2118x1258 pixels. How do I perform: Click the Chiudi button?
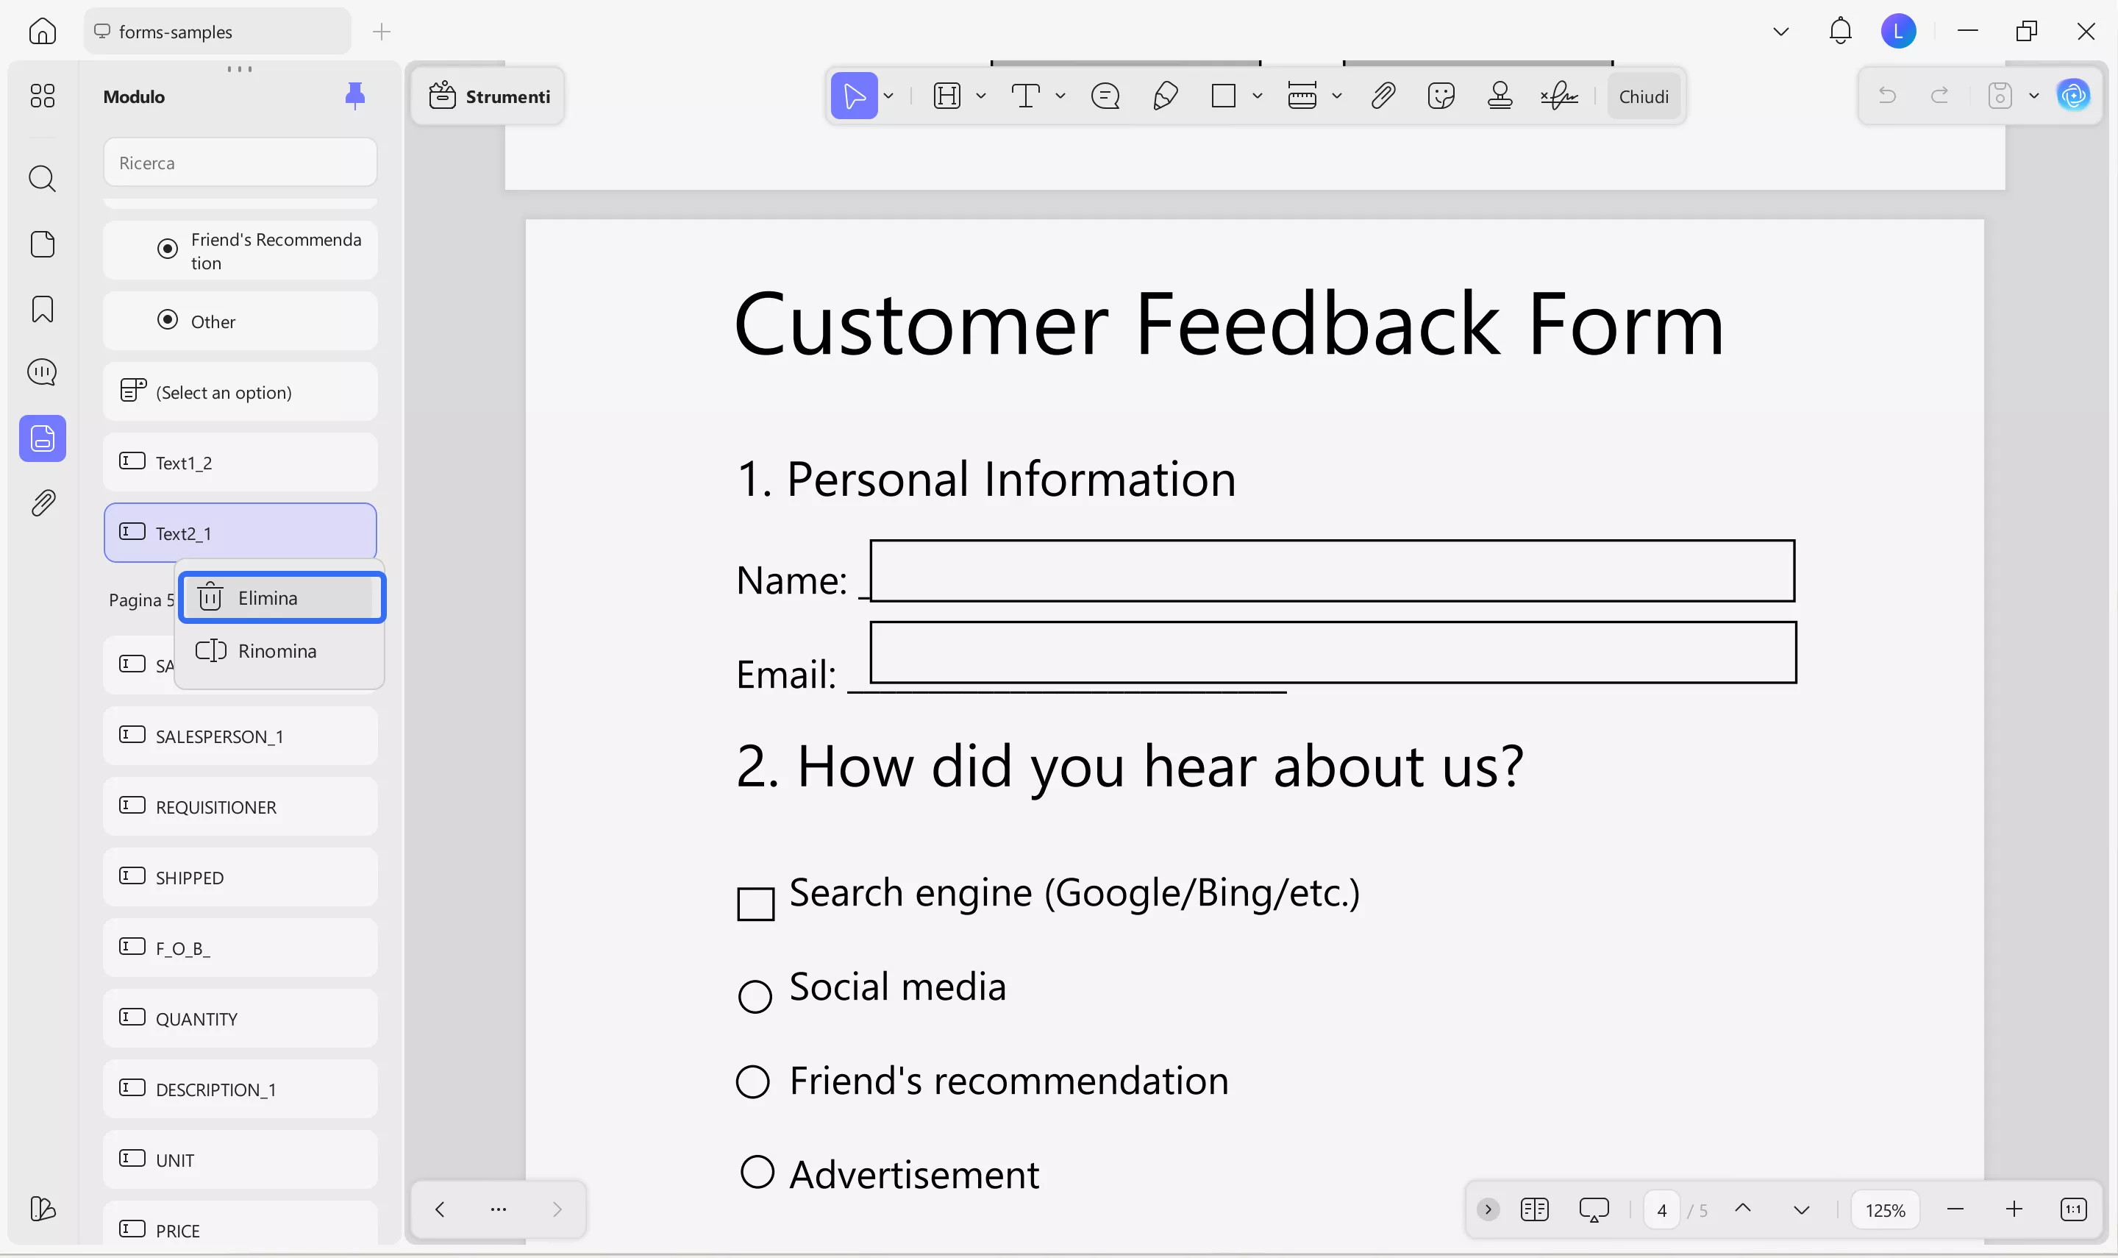[x=1643, y=96]
